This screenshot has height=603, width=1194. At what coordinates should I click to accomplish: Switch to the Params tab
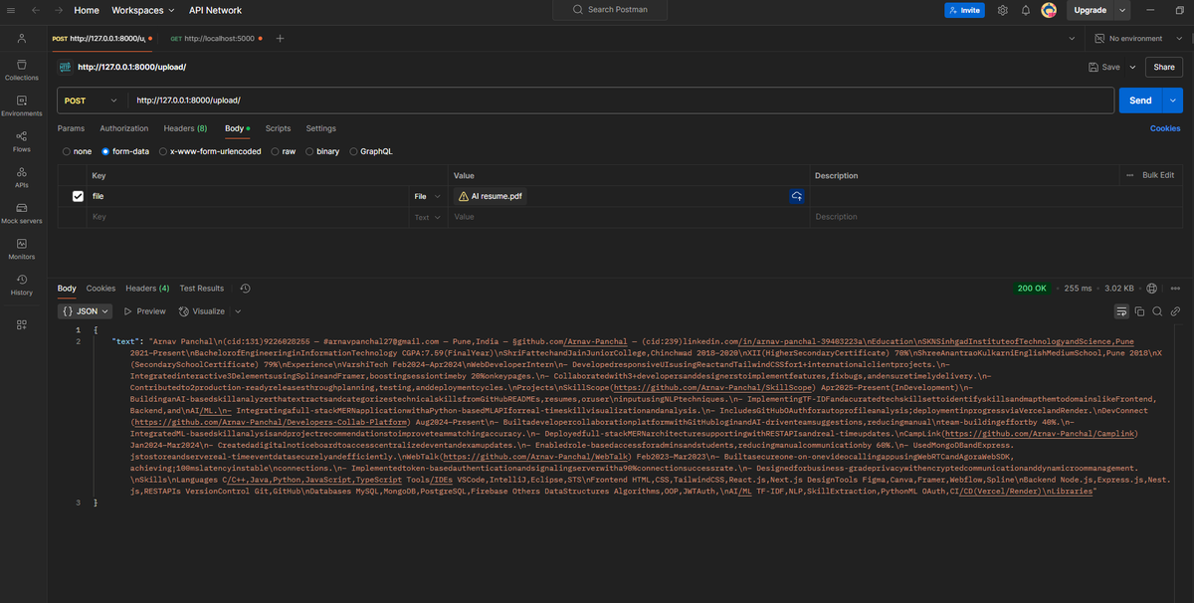(71, 128)
